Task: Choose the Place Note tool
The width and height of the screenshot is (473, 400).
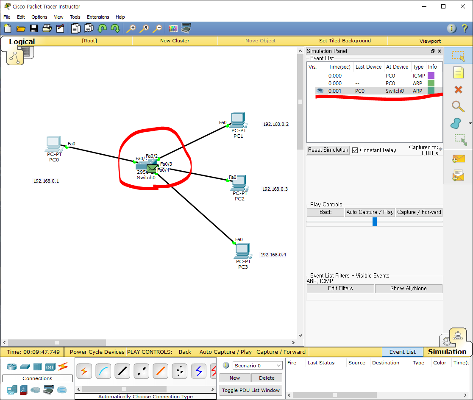Action: [x=458, y=72]
